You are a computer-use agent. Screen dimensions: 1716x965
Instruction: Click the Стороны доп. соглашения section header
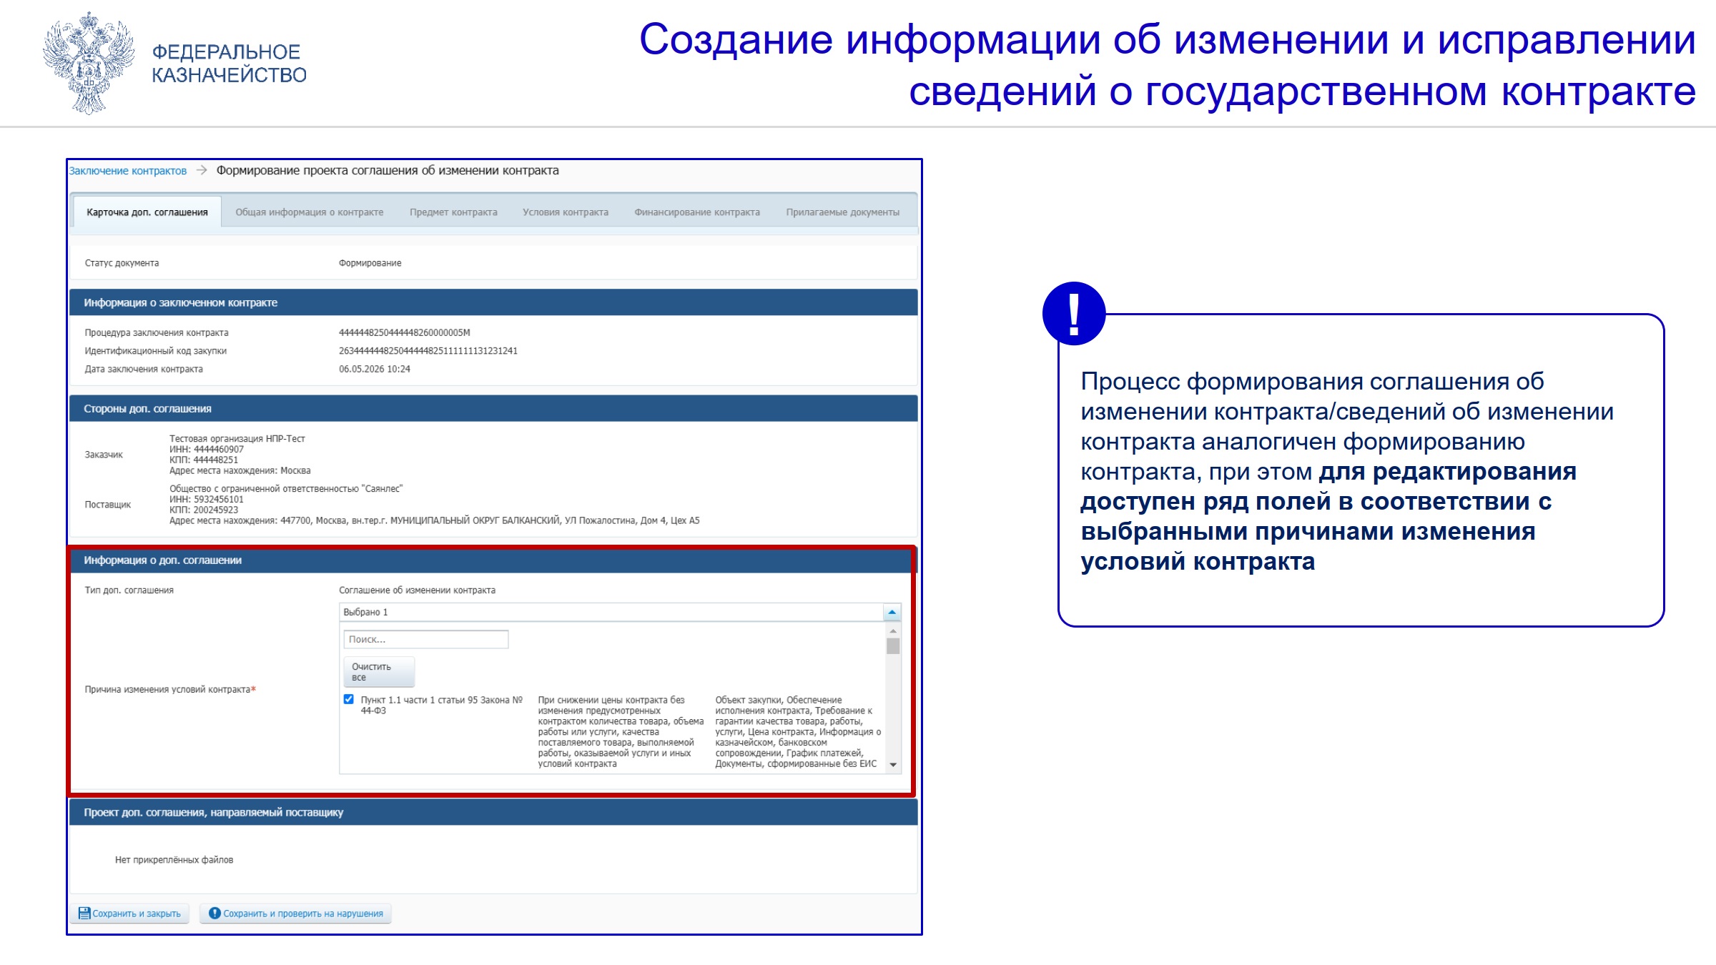click(493, 409)
